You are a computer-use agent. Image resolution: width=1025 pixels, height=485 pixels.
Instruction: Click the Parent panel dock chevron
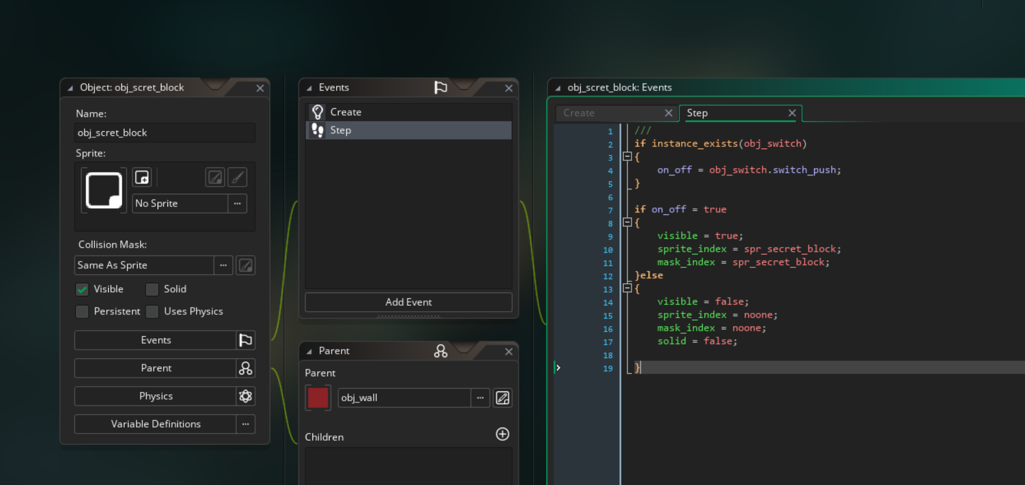coord(464,347)
